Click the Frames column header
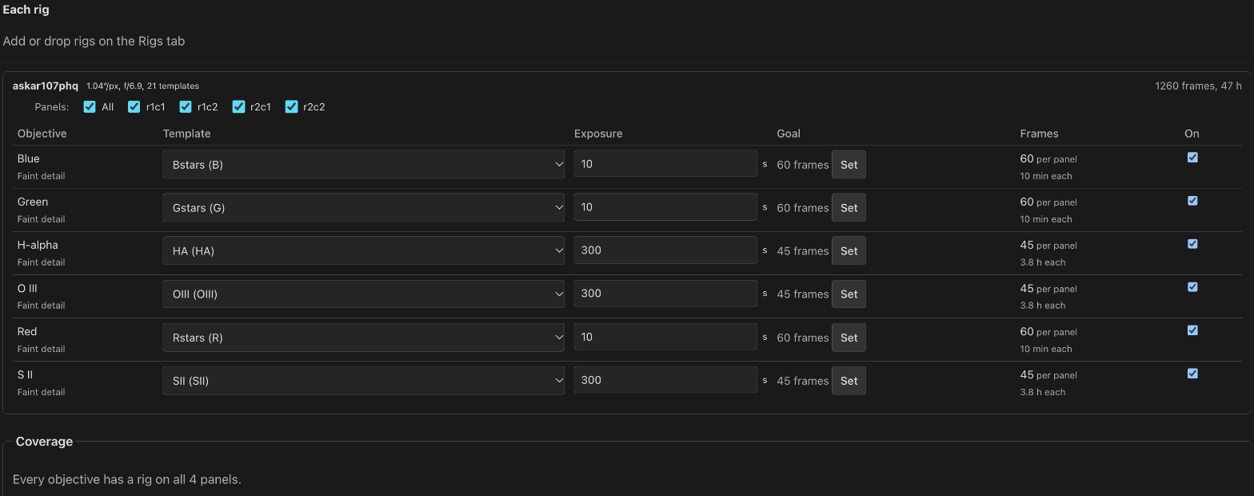The width and height of the screenshot is (1254, 496). pos(1039,134)
